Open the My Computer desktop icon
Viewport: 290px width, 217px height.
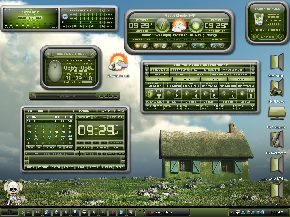[x=277, y=113]
